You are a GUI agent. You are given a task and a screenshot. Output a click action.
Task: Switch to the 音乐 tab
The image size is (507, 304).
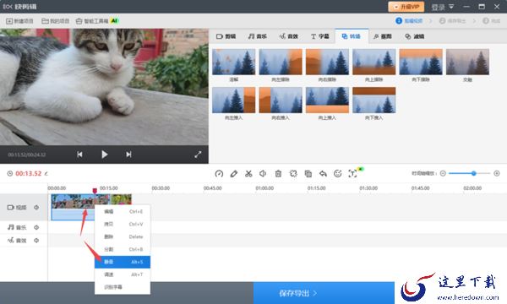[x=258, y=36]
